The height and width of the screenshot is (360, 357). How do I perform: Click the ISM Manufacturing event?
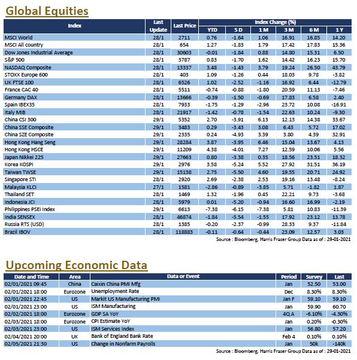(113, 306)
